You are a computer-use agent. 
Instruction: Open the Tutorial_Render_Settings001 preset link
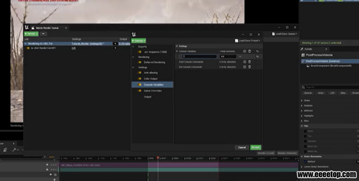(88, 44)
